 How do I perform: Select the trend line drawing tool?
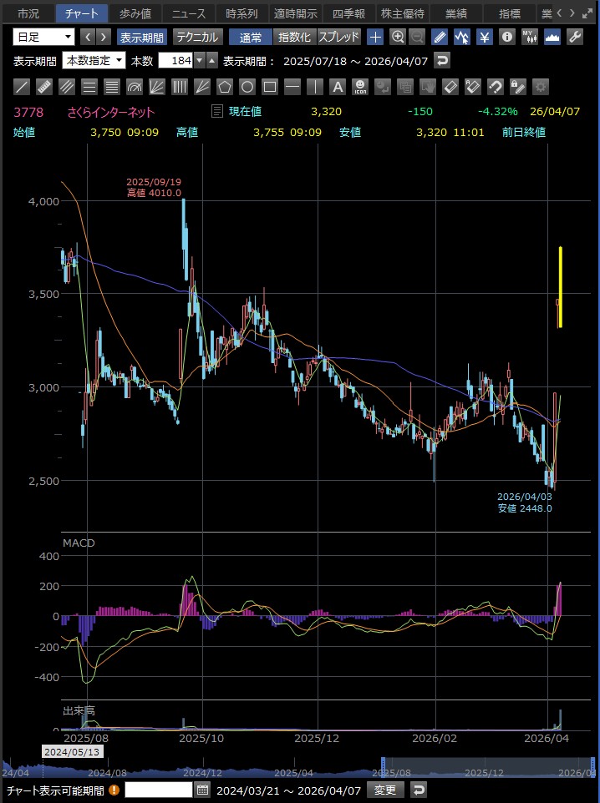23,87
